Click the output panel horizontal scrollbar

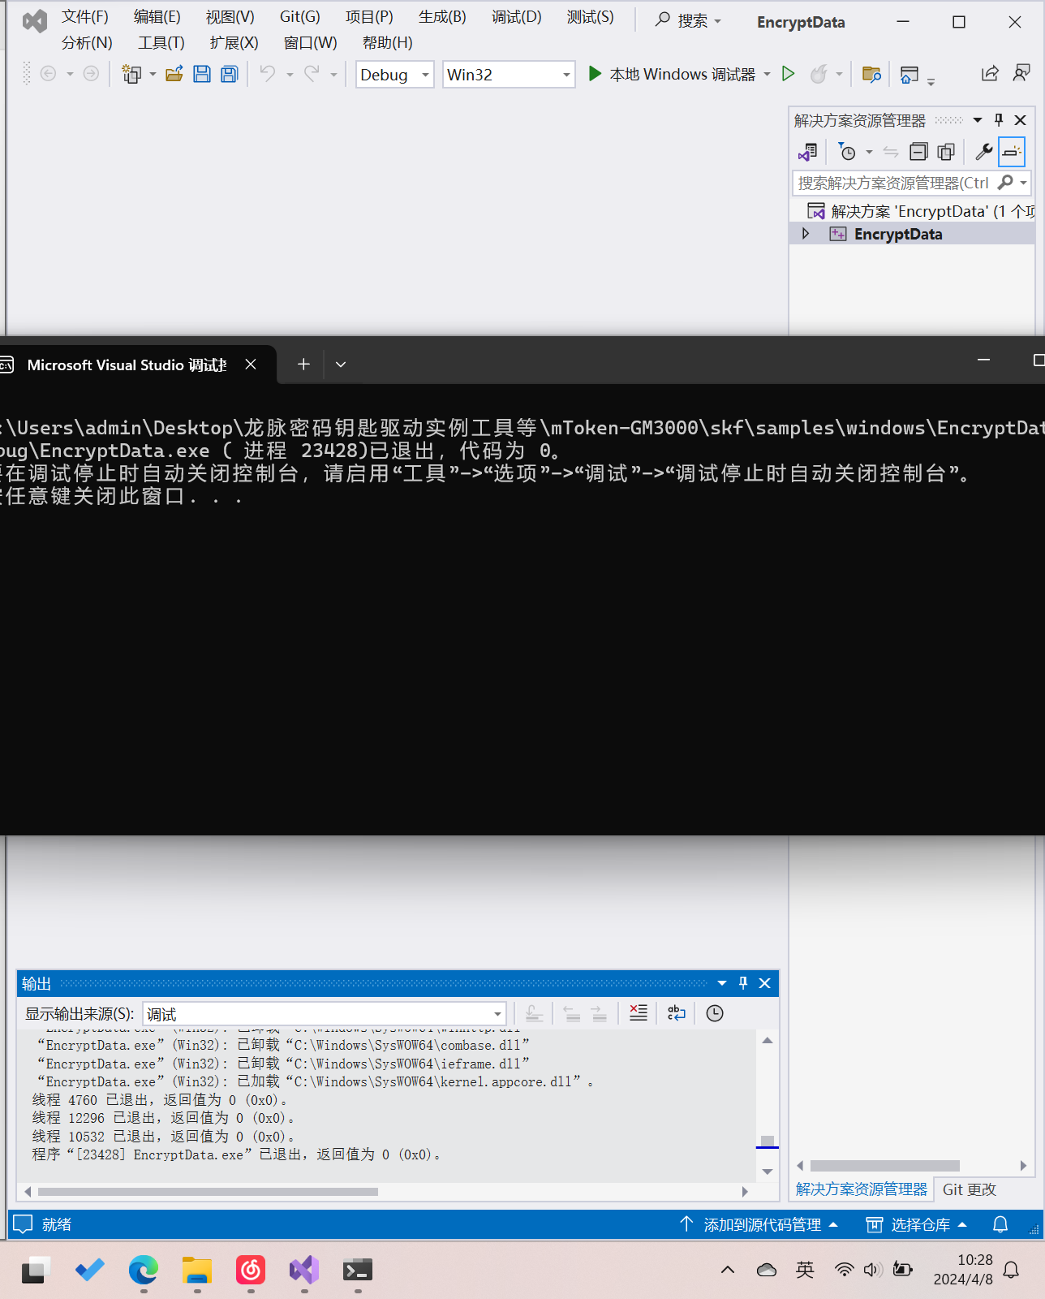385,1192
